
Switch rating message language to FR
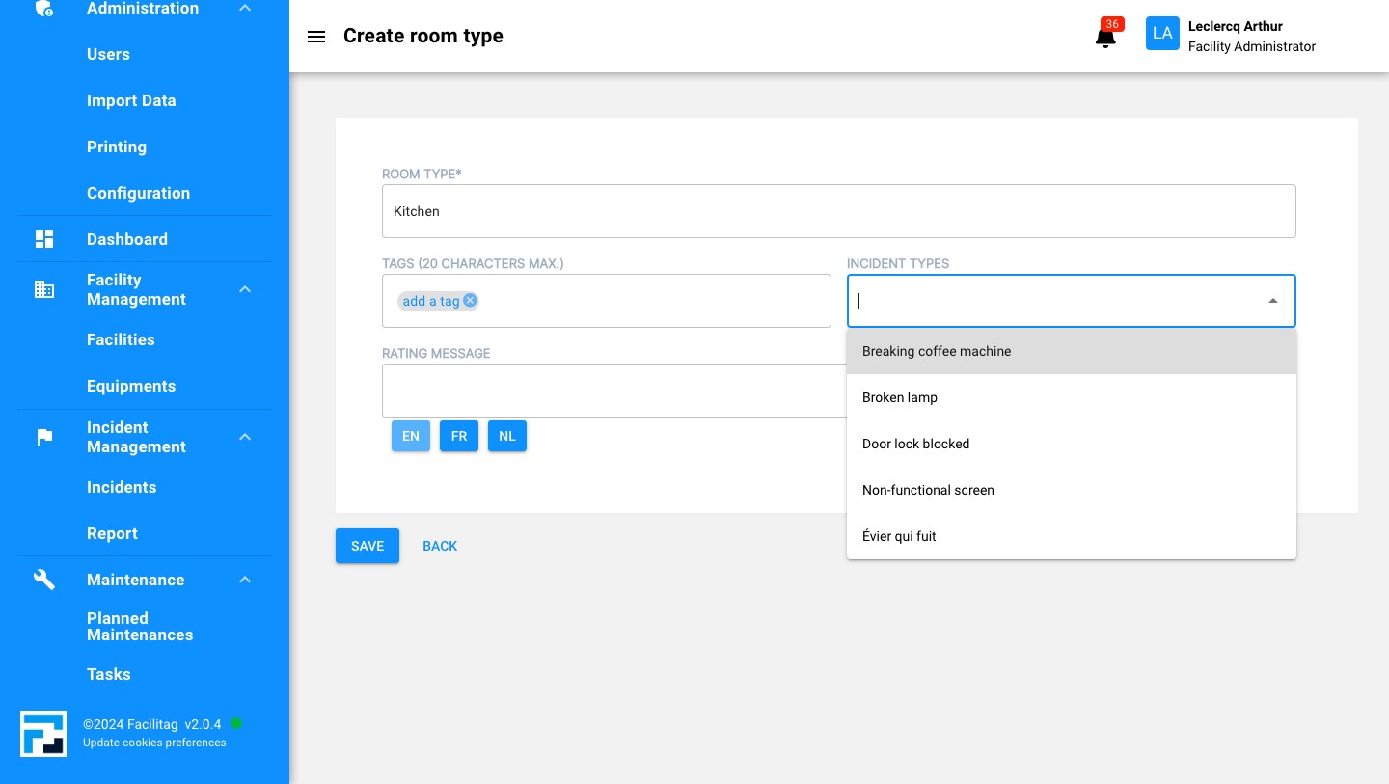coord(459,436)
